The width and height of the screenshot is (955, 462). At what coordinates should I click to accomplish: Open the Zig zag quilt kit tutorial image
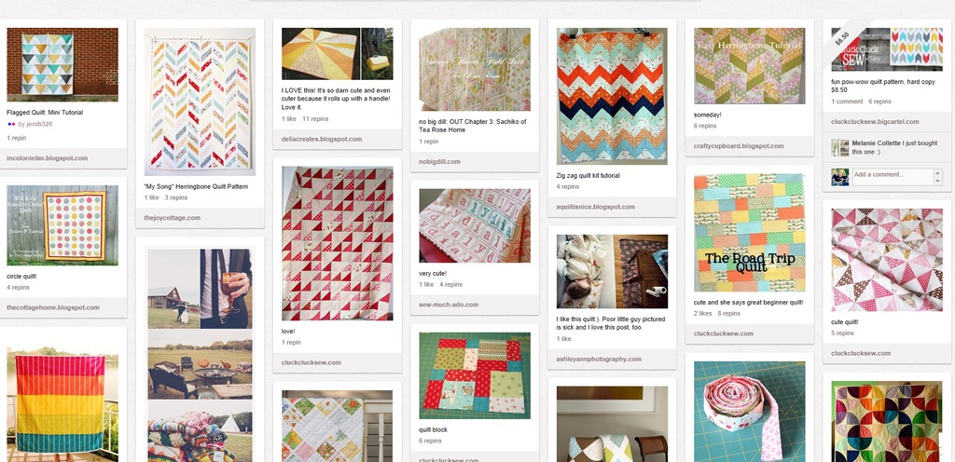612,96
